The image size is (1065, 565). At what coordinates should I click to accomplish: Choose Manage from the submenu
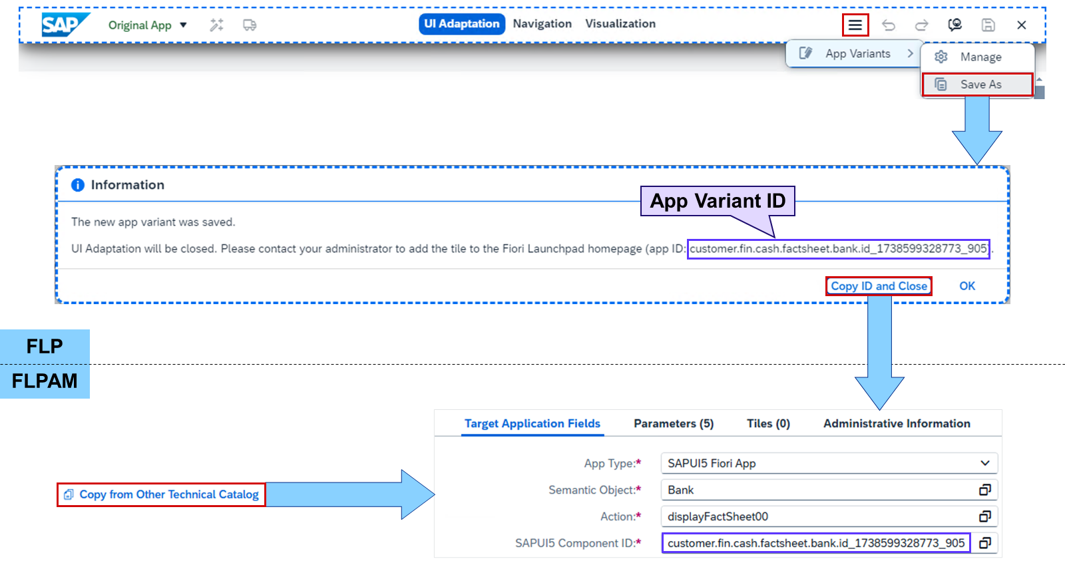[977, 57]
